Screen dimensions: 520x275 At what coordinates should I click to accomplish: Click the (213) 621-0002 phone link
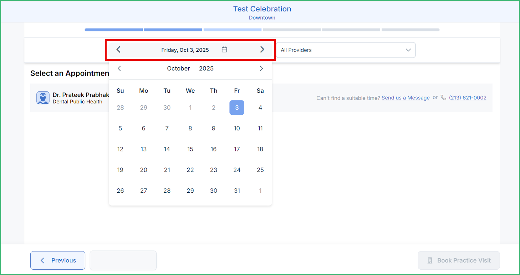pyautogui.click(x=468, y=98)
